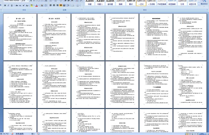Screen dimensions: 209x135
Task: Apply the 副标题 style
Action: pos(110,2)
